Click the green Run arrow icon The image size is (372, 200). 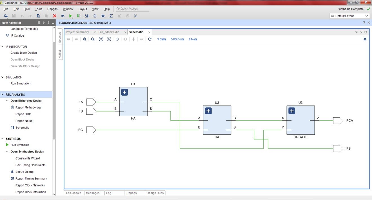71,16
